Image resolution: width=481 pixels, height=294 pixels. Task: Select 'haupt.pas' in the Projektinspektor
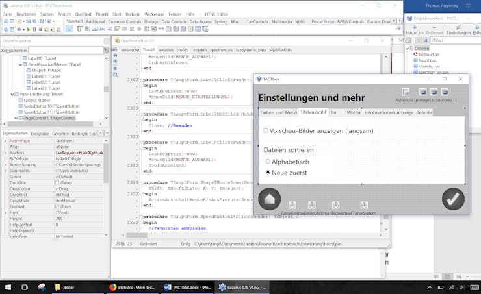pyautogui.click(x=427, y=60)
